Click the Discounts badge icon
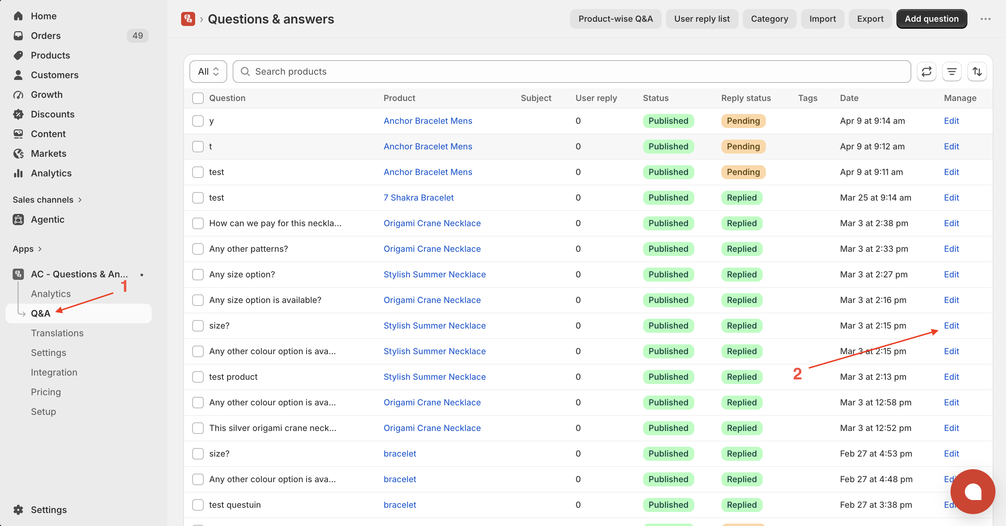Image resolution: width=1006 pixels, height=526 pixels. pos(18,114)
